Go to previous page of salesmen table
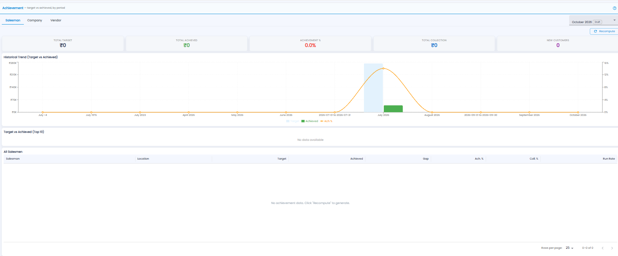 pos(602,248)
